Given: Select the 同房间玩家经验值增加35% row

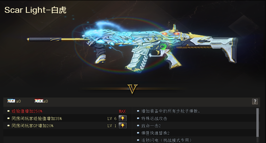Looking at the screenshot, I should 67,118.
